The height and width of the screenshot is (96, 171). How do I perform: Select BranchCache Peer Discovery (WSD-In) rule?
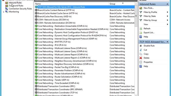click(55, 17)
